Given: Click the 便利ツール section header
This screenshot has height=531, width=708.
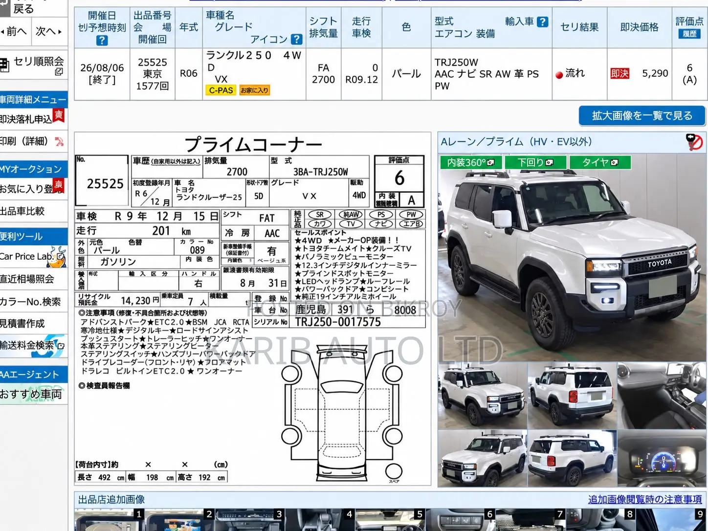Looking at the screenshot, I should [x=34, y=237].
